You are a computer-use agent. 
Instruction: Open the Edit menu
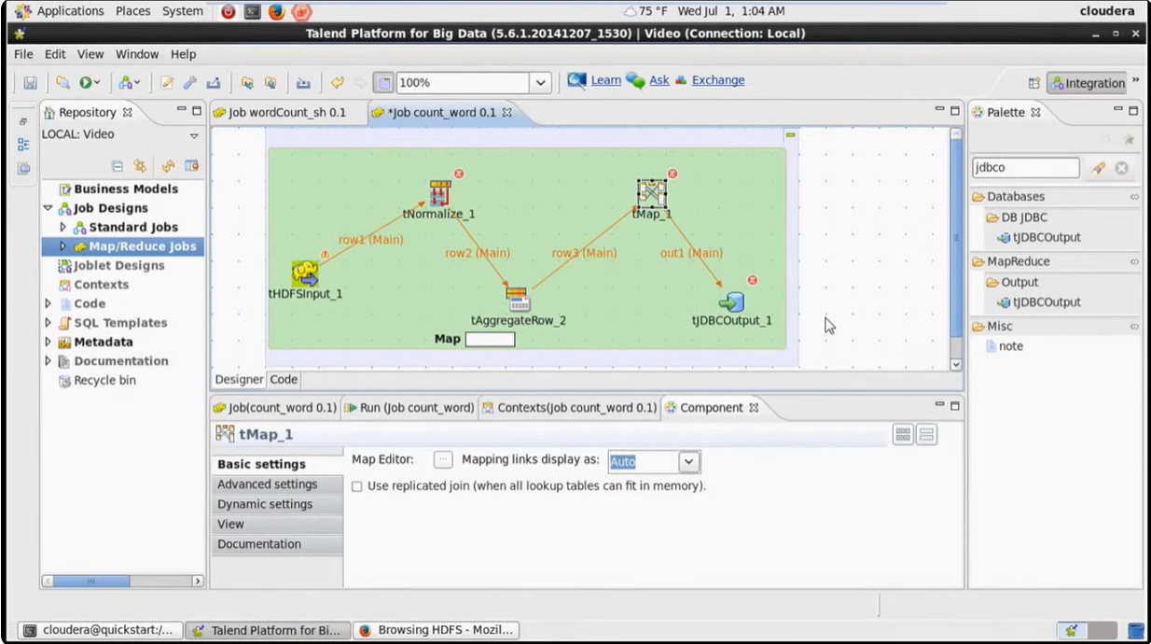click(55, 54)
